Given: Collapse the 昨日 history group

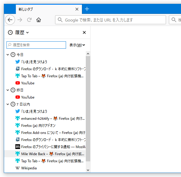Looking at the screenshot, I should tap(8, 90).
